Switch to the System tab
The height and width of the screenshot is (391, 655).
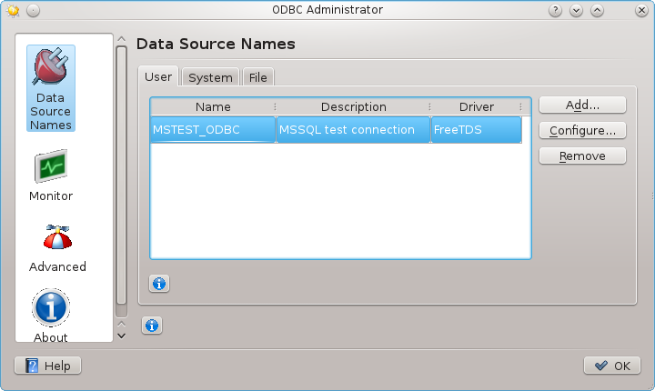click(x=210, y=77)
